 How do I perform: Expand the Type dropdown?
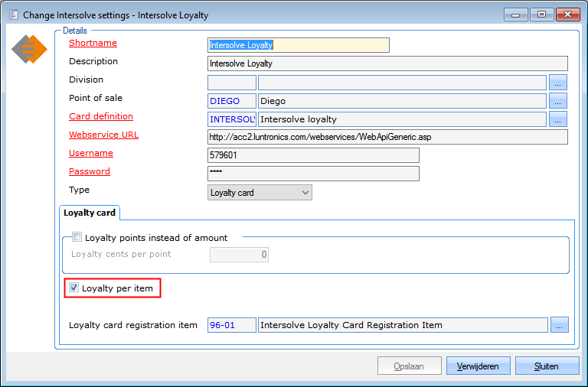pos(260,193)
